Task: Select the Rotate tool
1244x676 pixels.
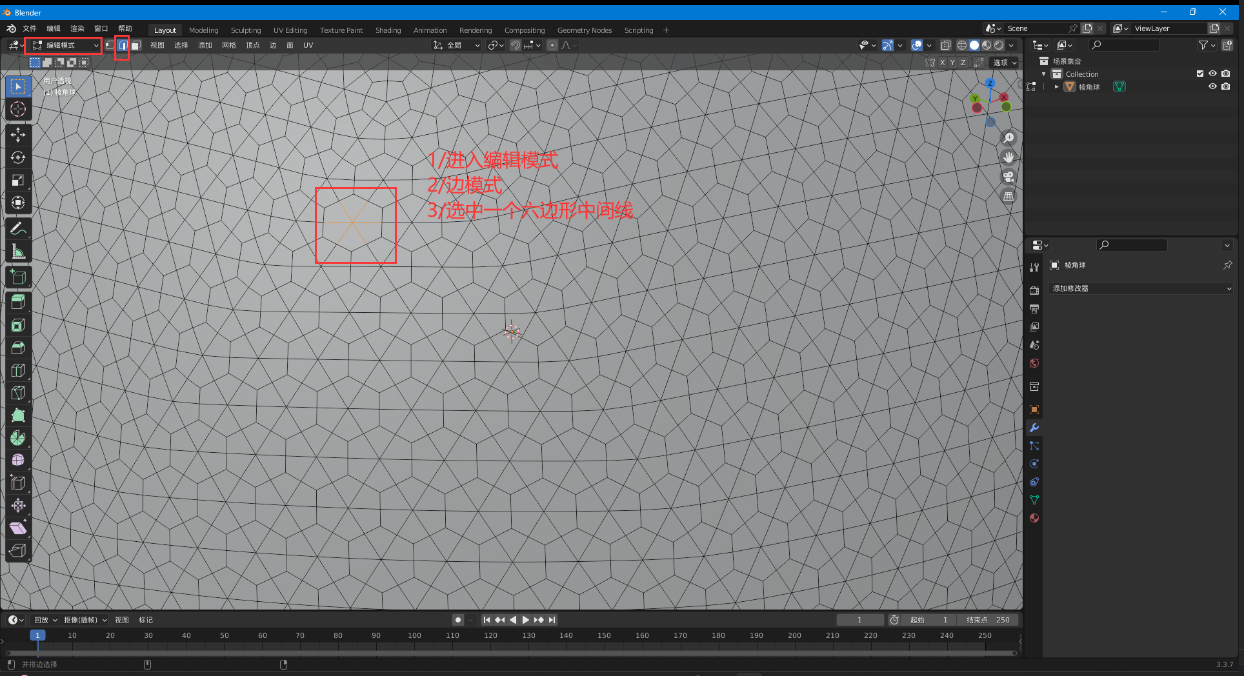Action: pyautogui.click(x=18, y=157)
